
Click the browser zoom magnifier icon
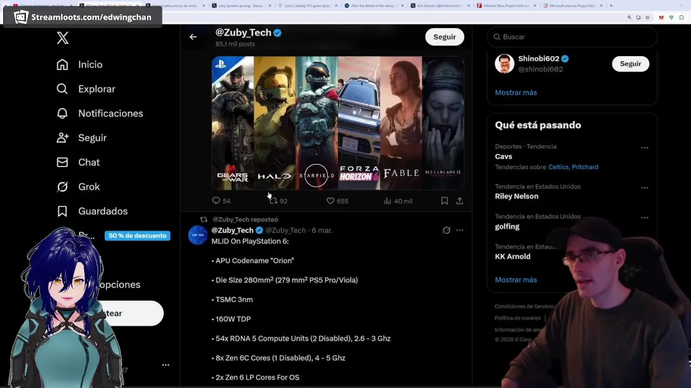click(629, 17)
